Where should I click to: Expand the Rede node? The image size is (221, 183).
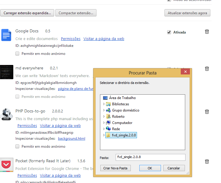pos(104,129)
